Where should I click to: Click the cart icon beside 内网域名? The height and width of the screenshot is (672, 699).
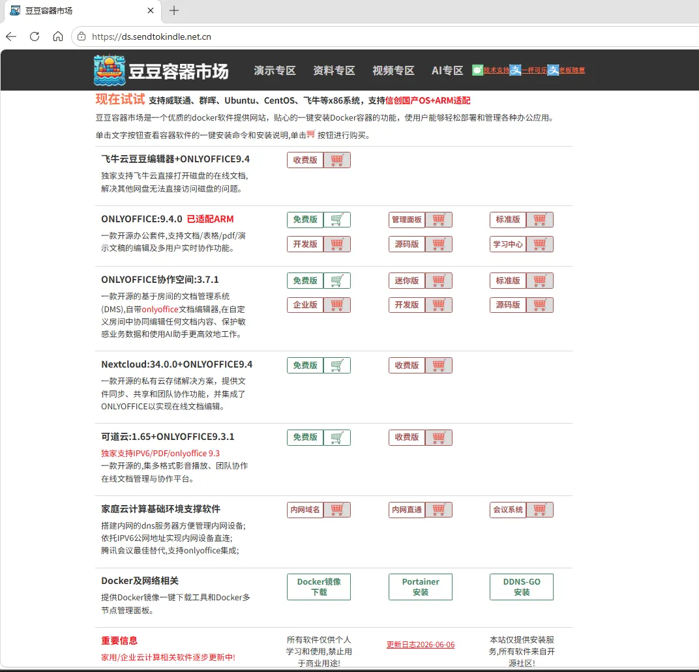[337, 510]
